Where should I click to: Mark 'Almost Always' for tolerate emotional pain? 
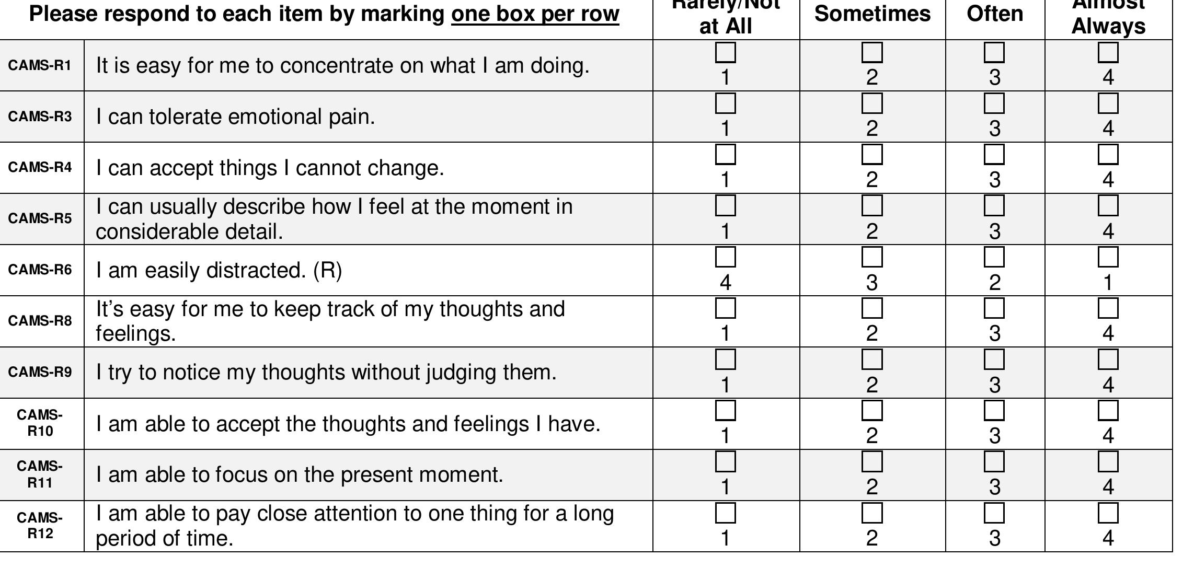point(1108,103)
